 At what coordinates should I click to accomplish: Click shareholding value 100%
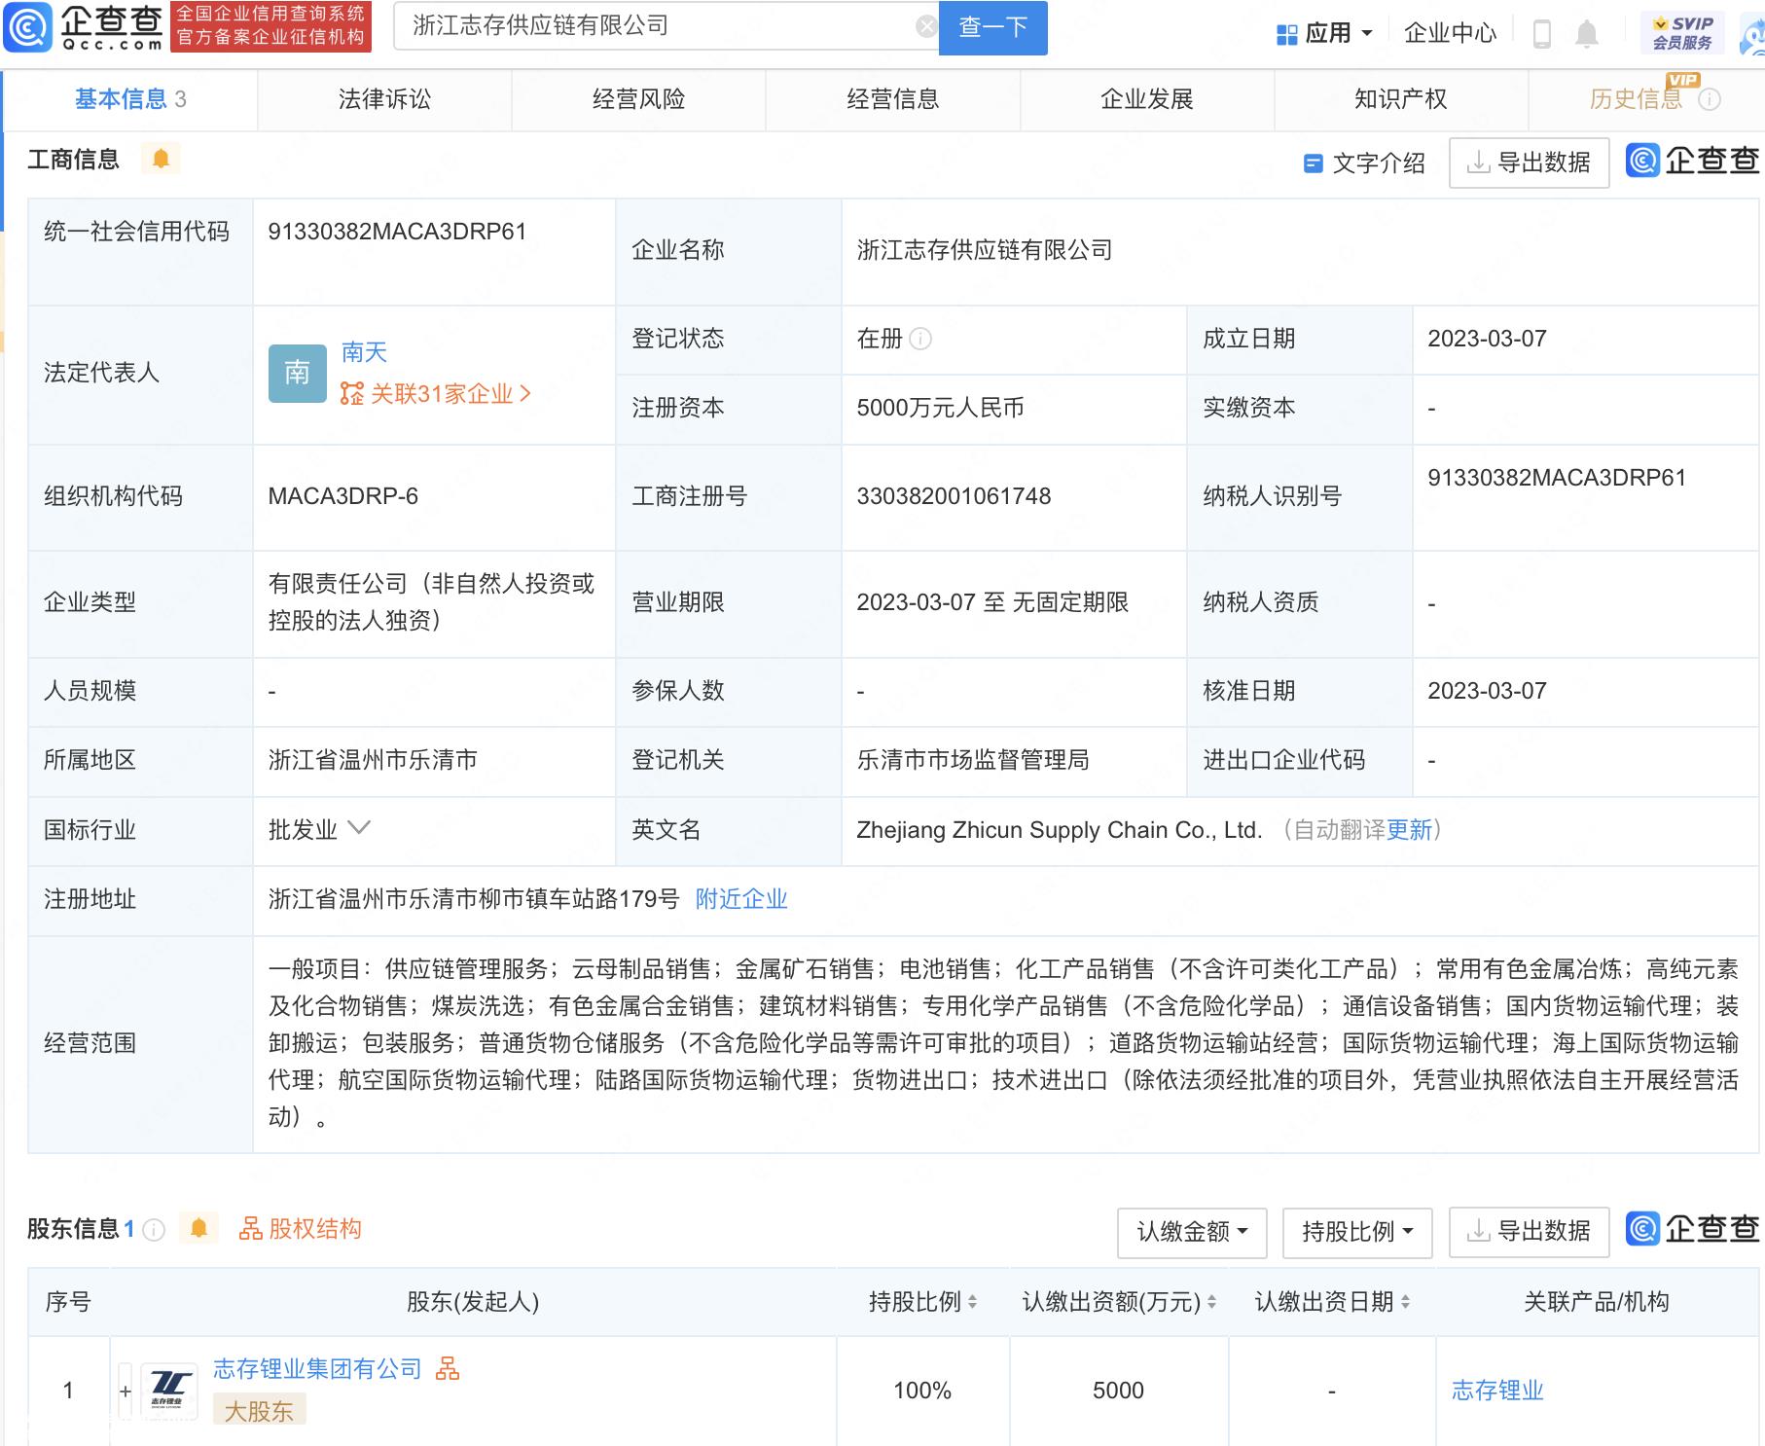(922, 1391)
